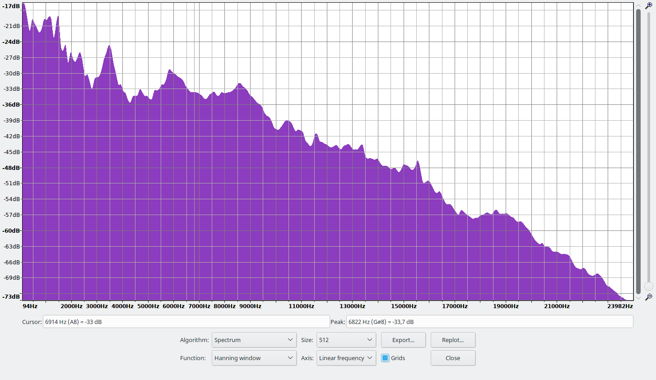Click the Axis: label
The width and height of the screenshot is (656, 380).
click(x=307, y=358)
